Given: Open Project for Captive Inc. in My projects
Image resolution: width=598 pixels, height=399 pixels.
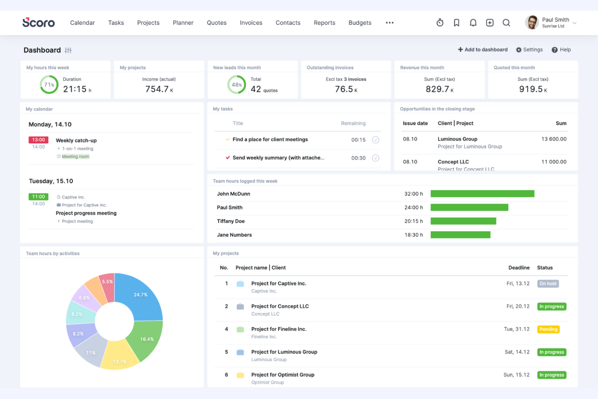Looking at the screenshot, I should (279, 283).
